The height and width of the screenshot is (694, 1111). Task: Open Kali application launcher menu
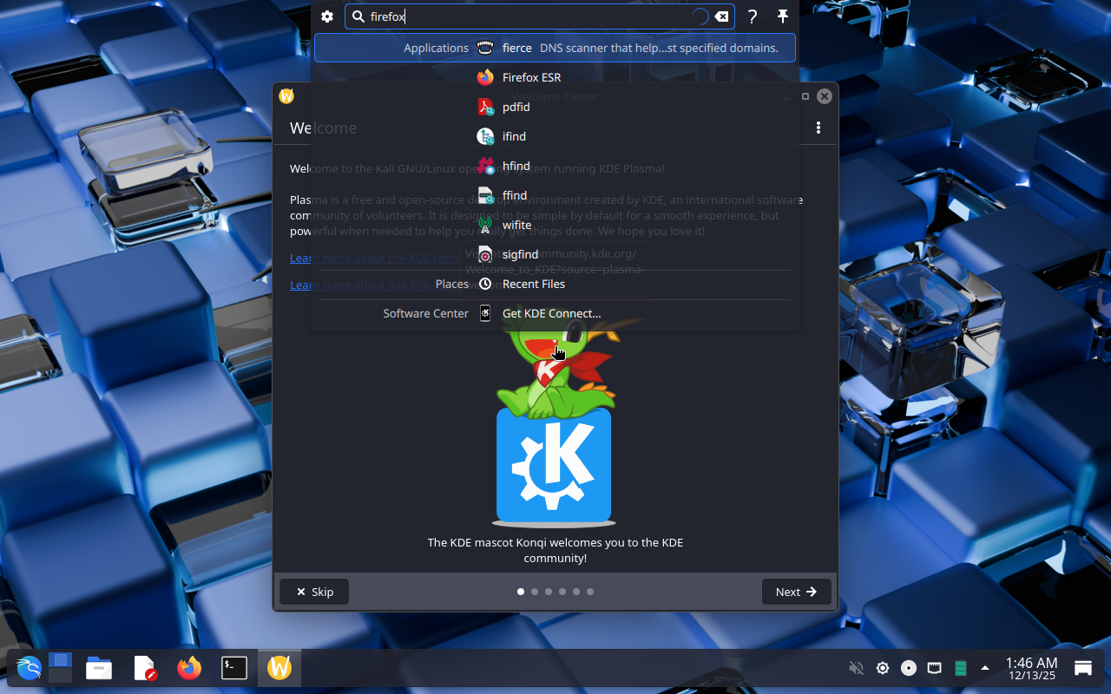[x=29, y=668]
